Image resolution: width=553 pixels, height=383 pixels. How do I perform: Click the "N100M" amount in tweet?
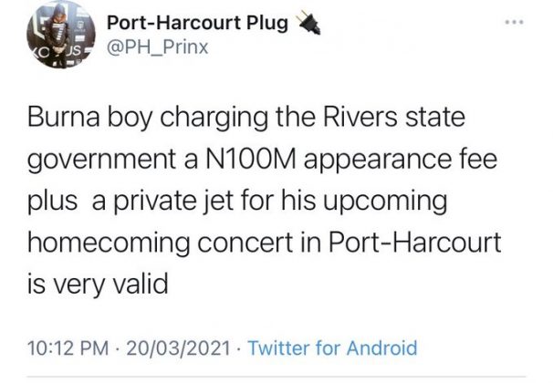[x=276, y=160]
